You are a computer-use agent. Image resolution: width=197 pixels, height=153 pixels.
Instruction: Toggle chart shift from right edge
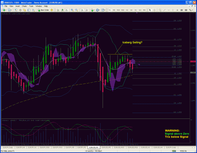(x=87, y=10)
